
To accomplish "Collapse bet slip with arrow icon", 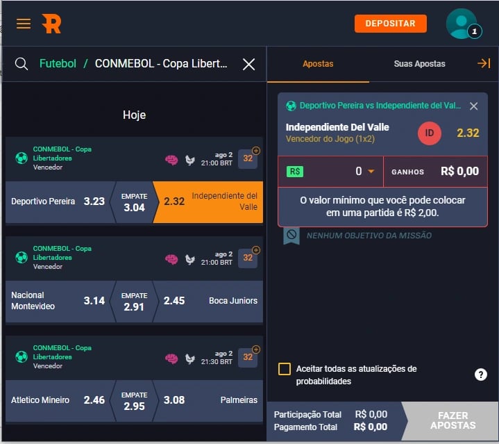I will pyautogui.click(x=484, y=63).
